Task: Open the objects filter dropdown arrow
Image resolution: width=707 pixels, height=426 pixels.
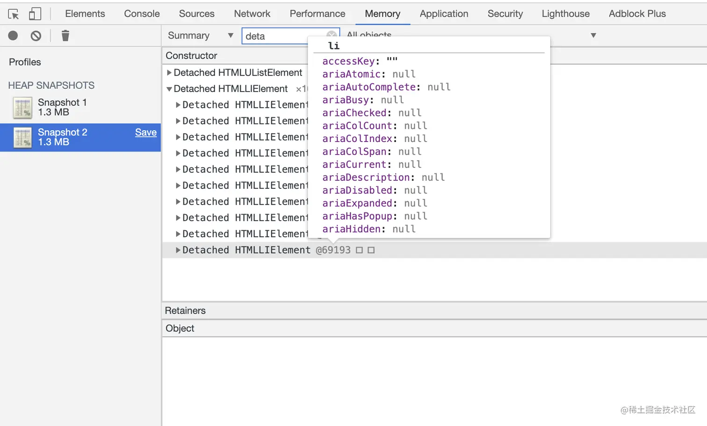Action: [x=593, y=35]
